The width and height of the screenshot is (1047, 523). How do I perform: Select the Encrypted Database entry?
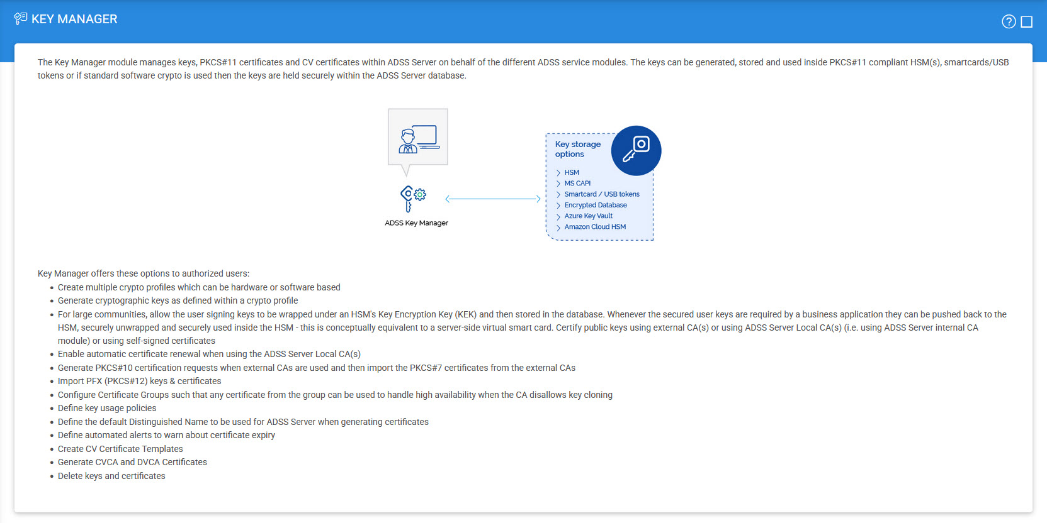click(595, 205)
